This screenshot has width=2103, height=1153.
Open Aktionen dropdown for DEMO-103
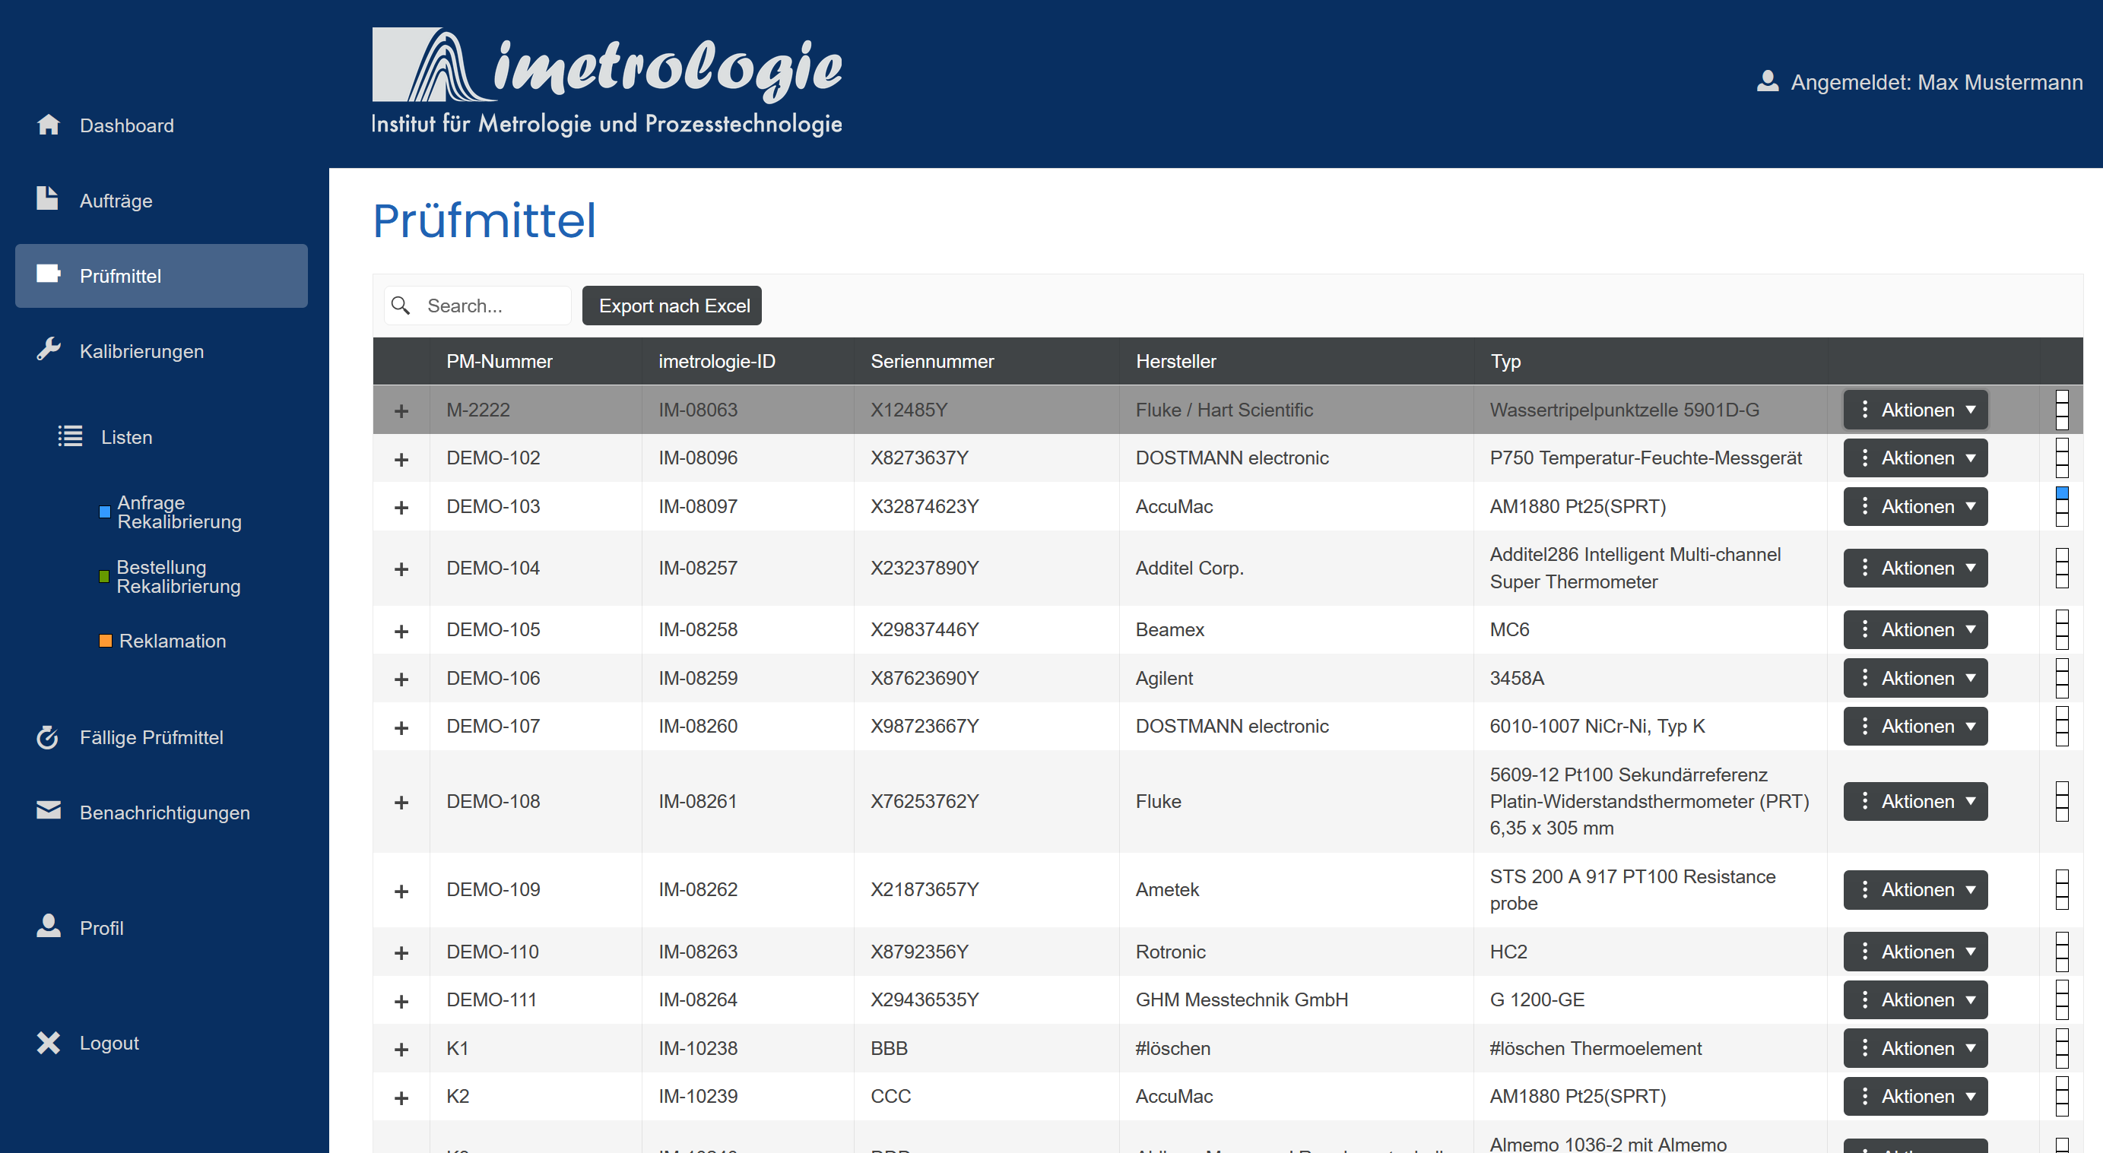coord(1915,506)
